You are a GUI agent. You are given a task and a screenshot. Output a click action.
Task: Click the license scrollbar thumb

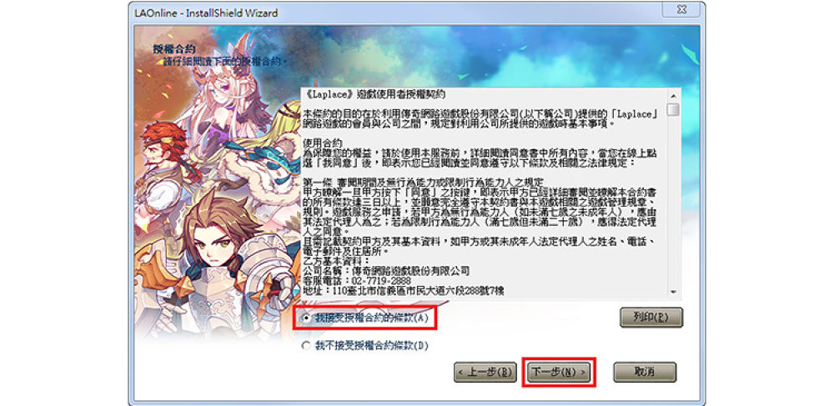pyautogui.click(x=673, y=109)
